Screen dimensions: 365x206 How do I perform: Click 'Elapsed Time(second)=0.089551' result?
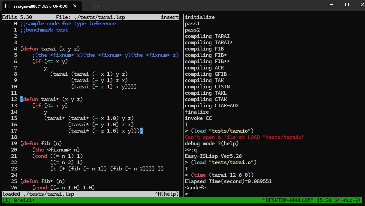point(228,181)
